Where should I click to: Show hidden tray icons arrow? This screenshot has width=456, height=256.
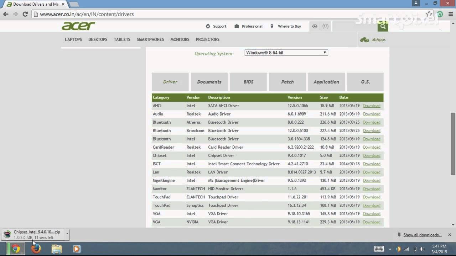[390, 249]
